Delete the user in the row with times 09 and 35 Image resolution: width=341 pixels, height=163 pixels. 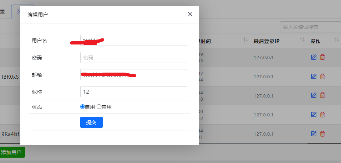point(322,57)
